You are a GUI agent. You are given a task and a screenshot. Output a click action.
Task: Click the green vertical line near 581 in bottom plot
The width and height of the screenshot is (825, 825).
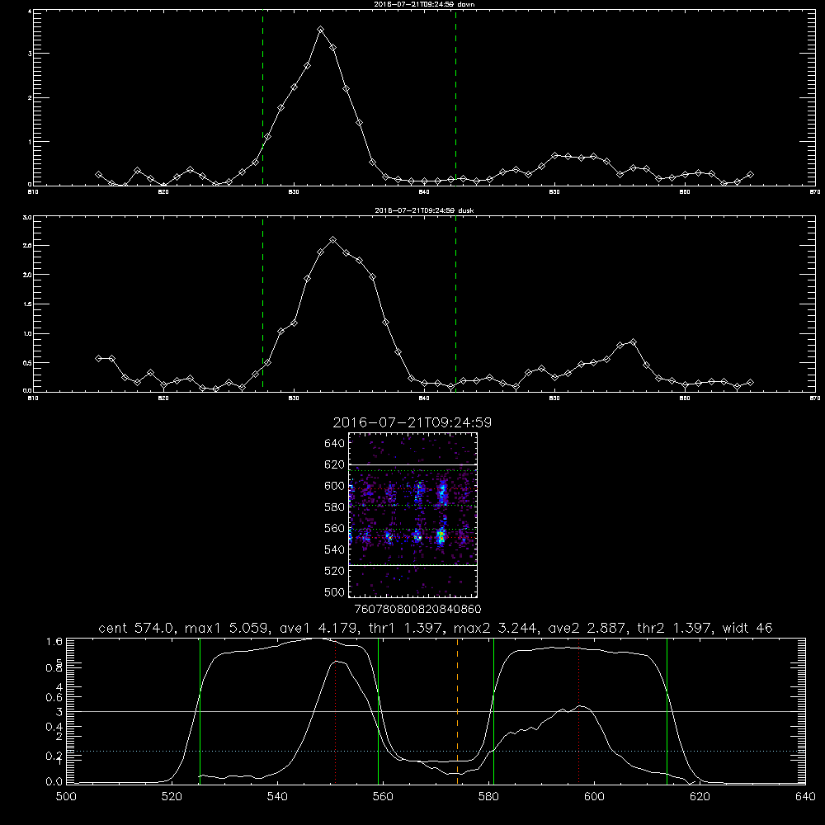point(493,711)
